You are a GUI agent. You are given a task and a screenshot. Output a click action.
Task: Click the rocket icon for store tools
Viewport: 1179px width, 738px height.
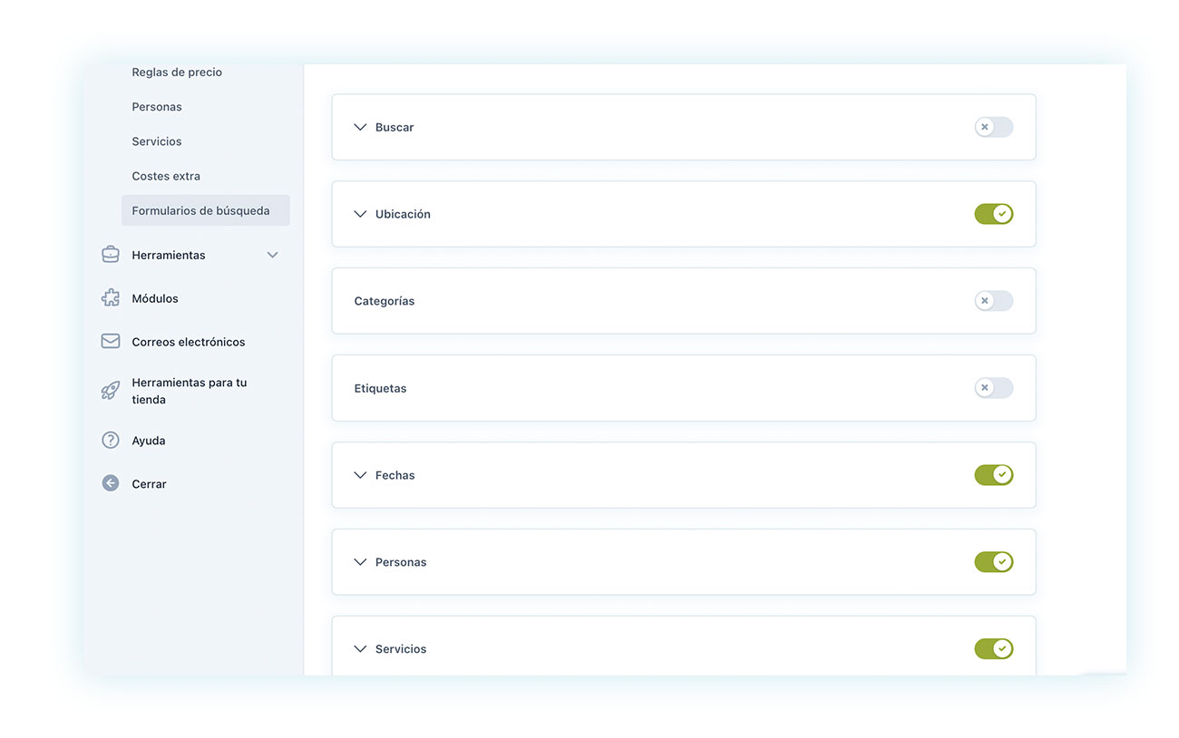(111, 391)
